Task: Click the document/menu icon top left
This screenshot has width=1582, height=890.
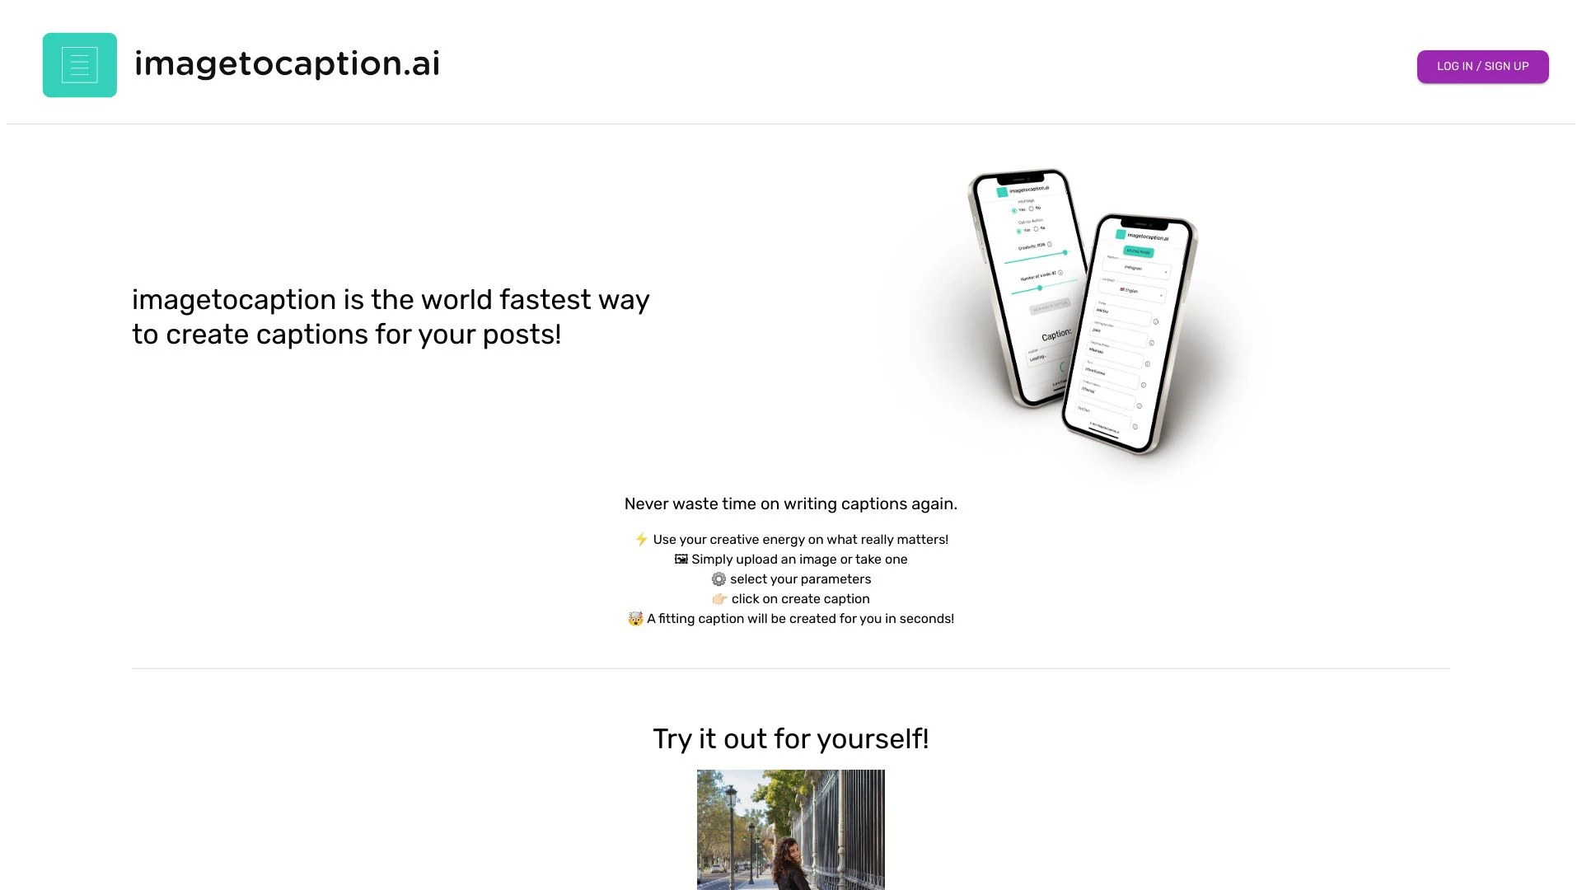Action: [x=79, y=65]
